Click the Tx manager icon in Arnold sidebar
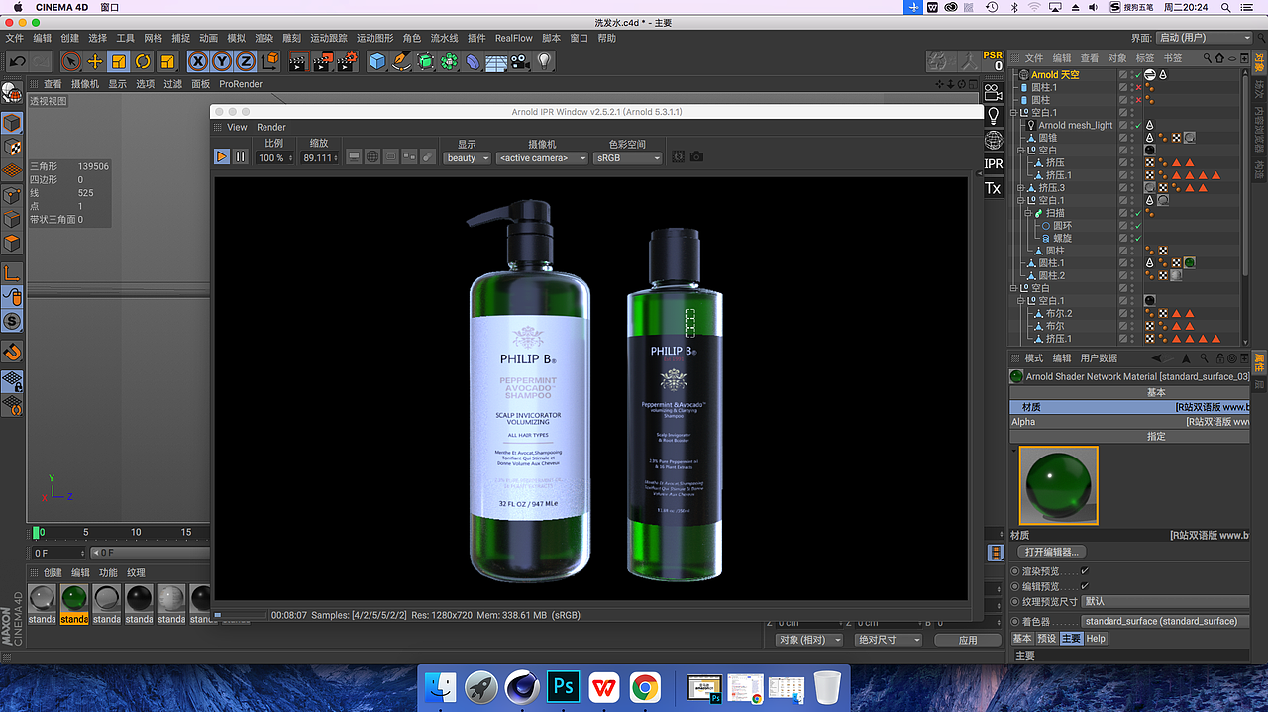This screenshot has width=1268, height=712. pyautogui.click(x=994, y=188)
